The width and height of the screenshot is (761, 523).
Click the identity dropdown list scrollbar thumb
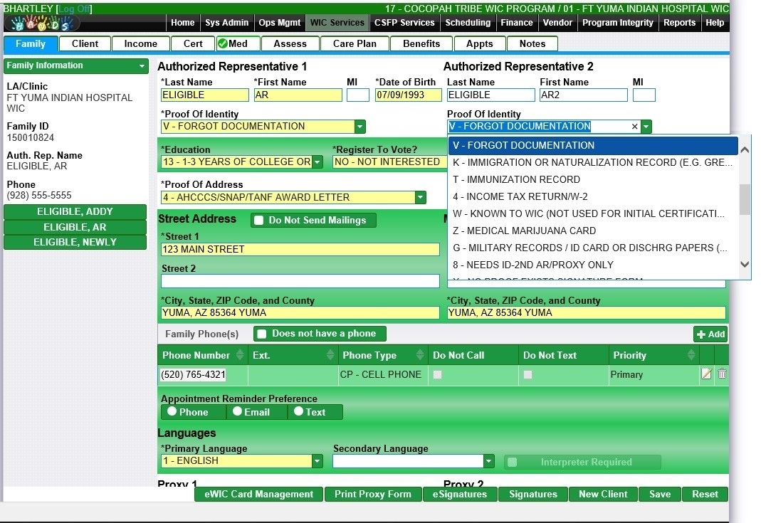click(x=745, y=199)
